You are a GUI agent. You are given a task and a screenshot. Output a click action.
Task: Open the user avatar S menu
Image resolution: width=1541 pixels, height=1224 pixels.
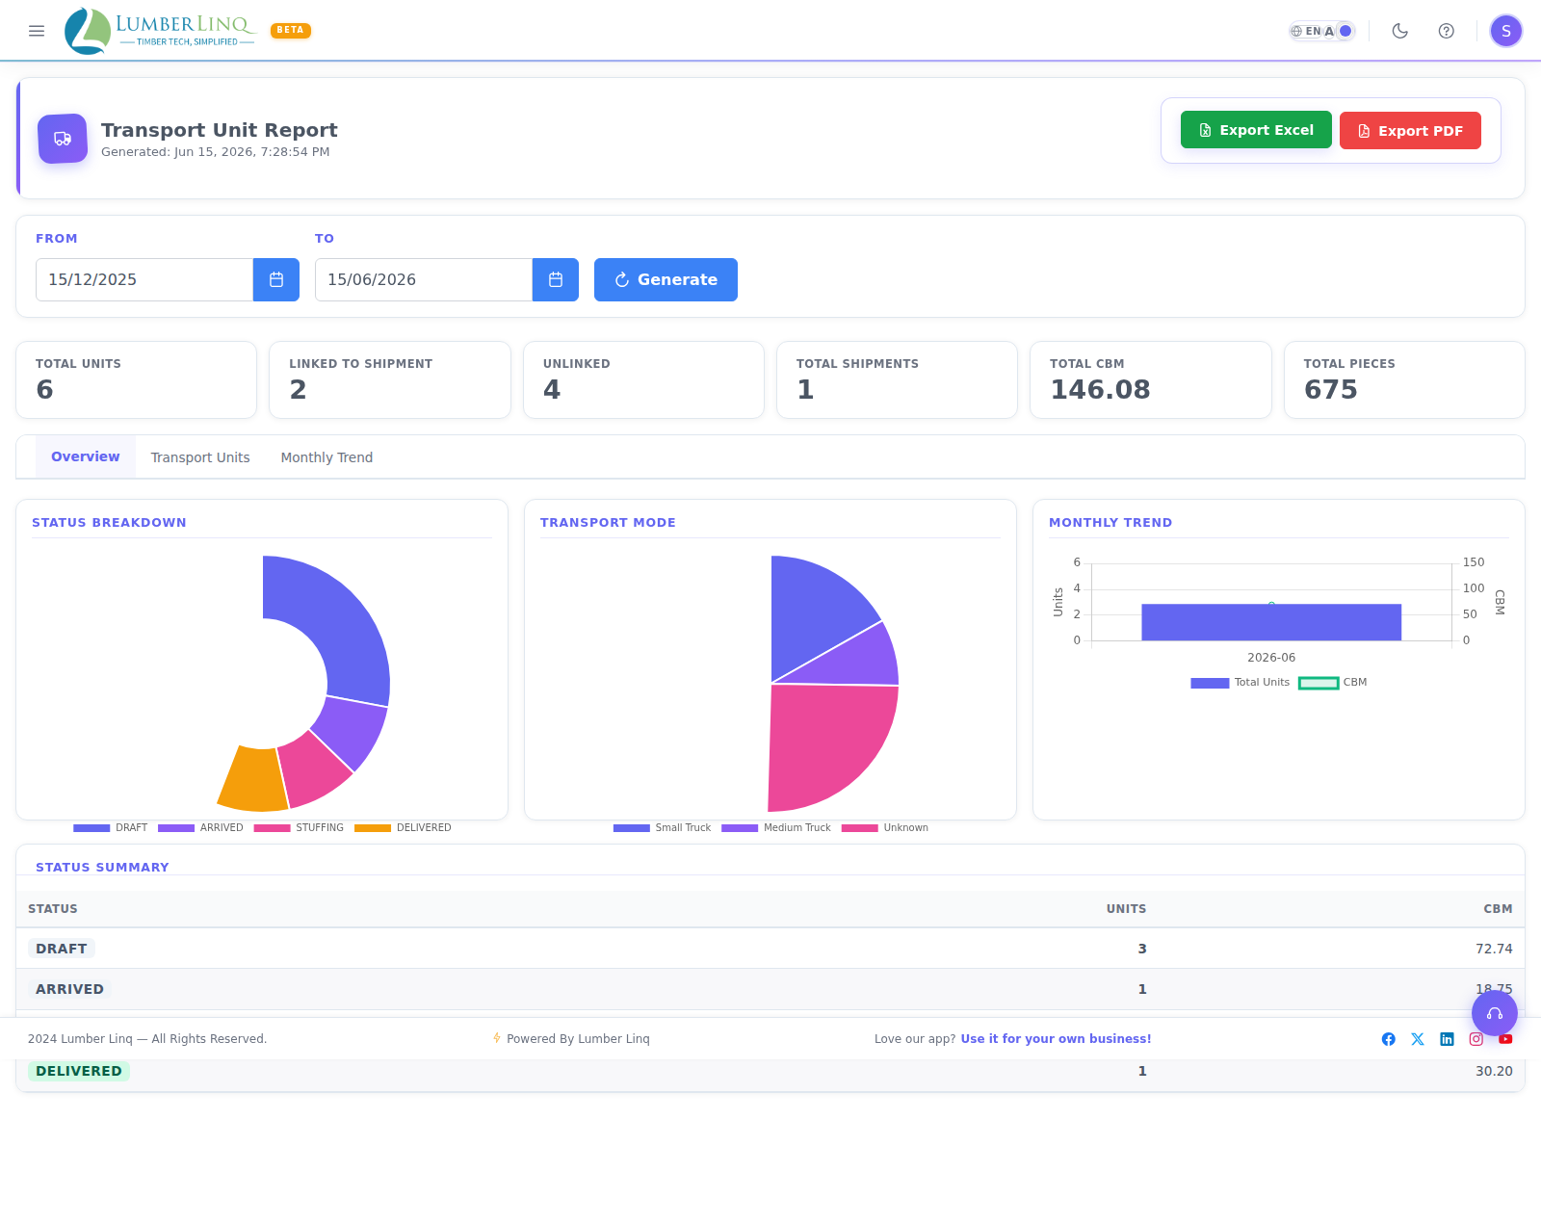(x=1506, y=31)
